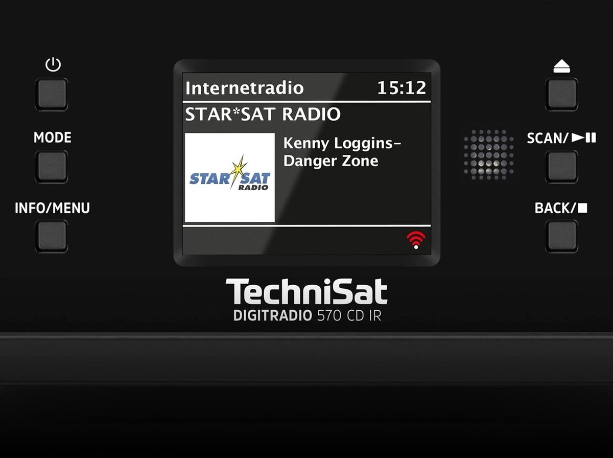Click the play/pause symbol next to SCAN

click(x=584, y=138)
